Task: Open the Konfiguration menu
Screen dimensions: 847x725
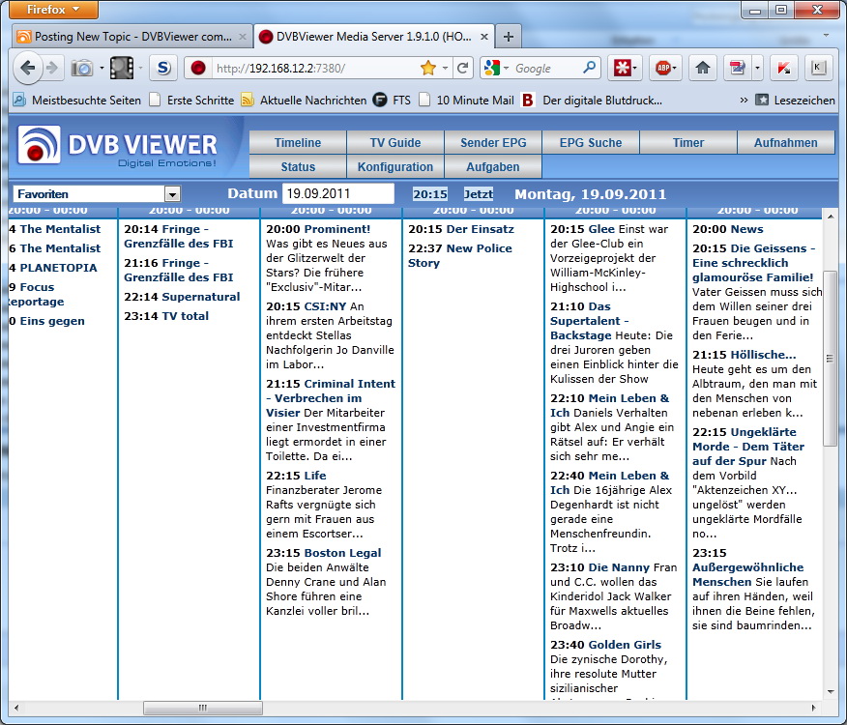Action: [x=395, y=167]
